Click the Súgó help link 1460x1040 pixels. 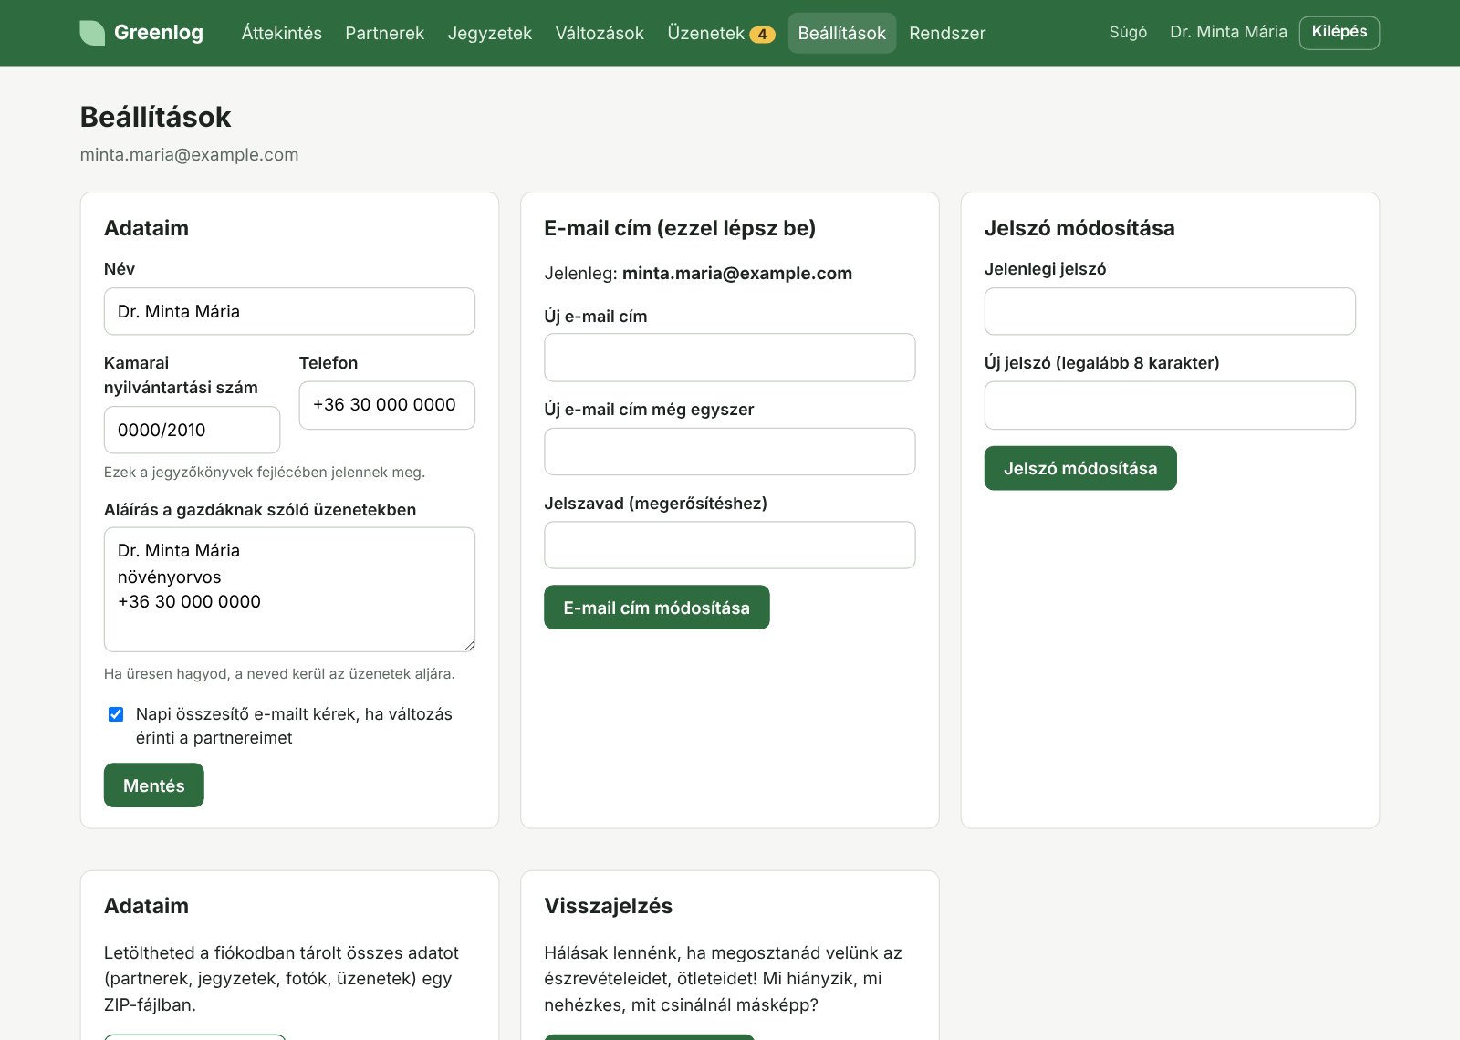tap(1128, 32)
